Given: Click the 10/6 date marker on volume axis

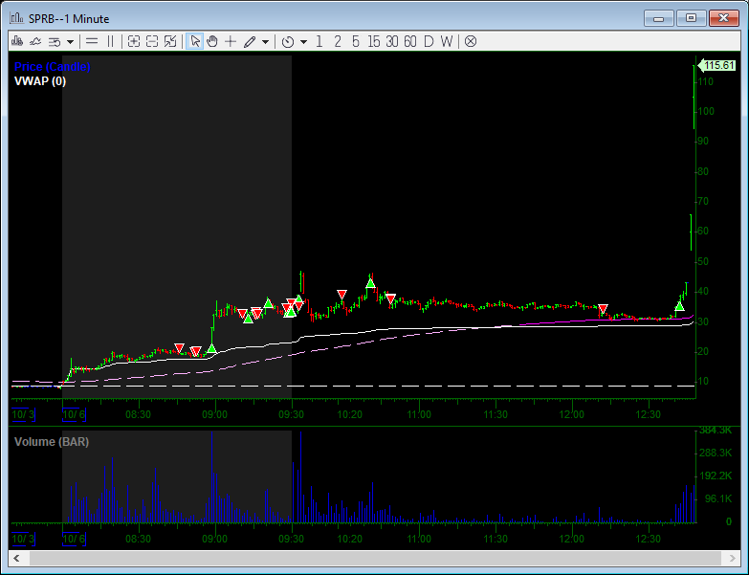Looking at the screenshot, I should [x=74, y=540].
